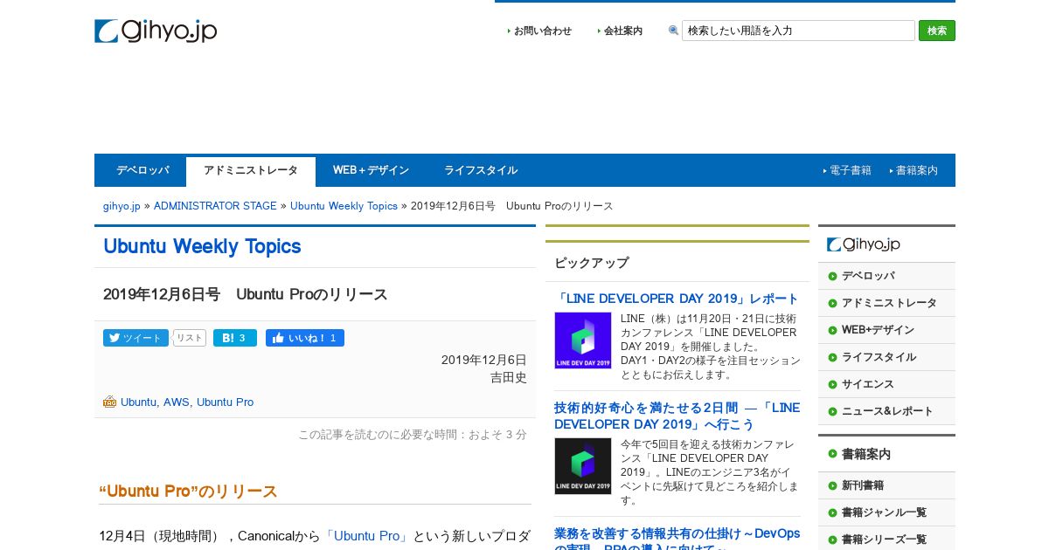Click the author name 吉田史

pos(508,377)
